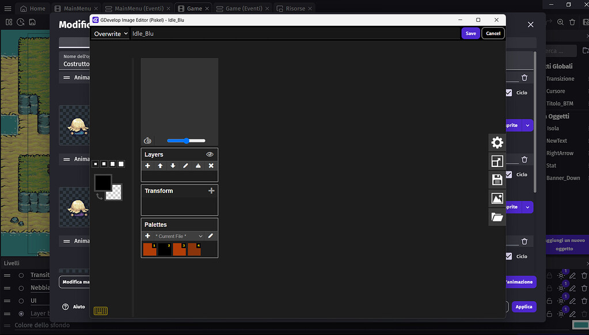Viewport: 589px width, 335px height.
Task: Close the Modifica object dialog
Action: coord(530,24)
